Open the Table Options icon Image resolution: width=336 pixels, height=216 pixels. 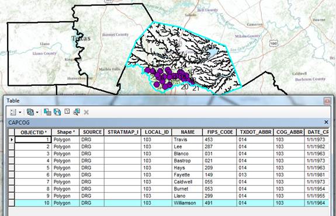point(13,112)
